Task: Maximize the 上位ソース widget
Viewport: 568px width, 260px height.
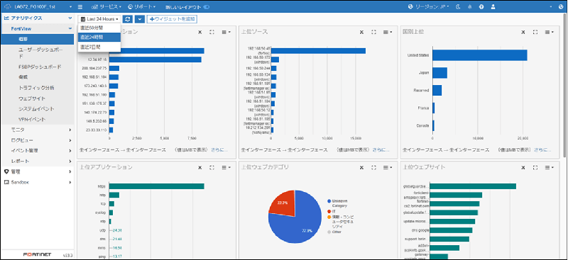Action: (374, 32)
